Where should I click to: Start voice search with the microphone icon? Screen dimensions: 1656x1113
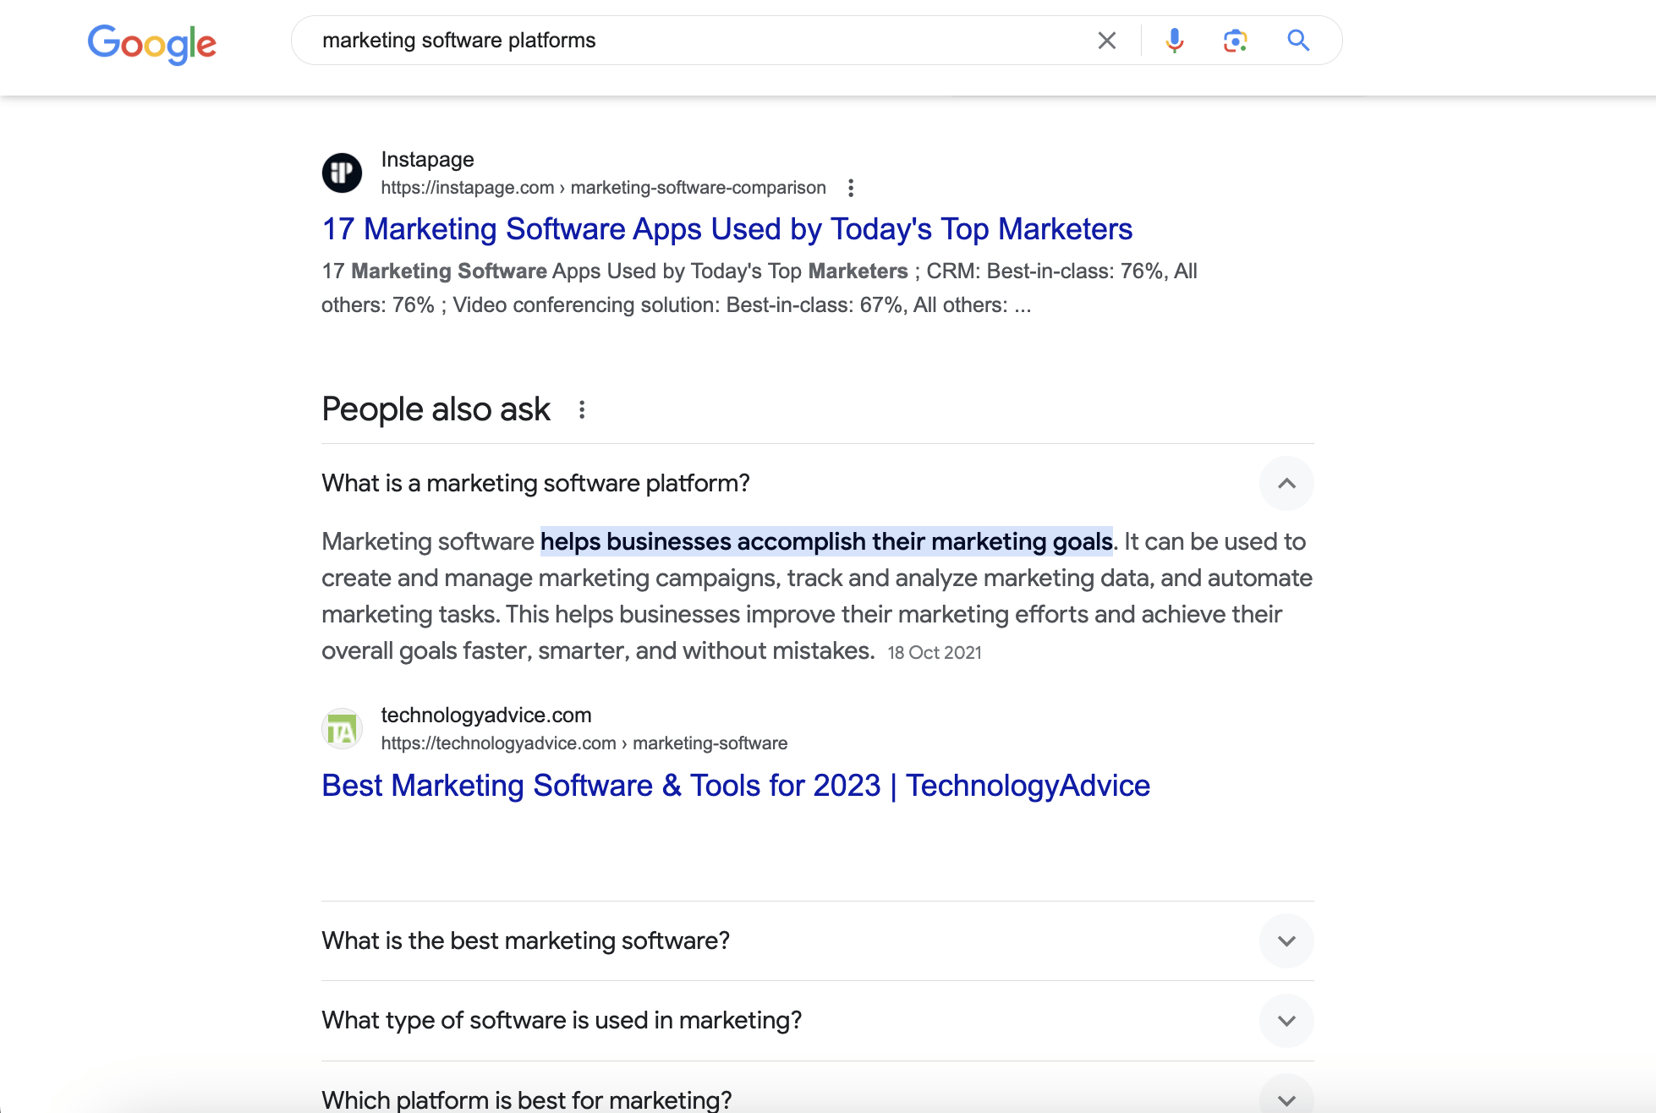click(1174, 41)
